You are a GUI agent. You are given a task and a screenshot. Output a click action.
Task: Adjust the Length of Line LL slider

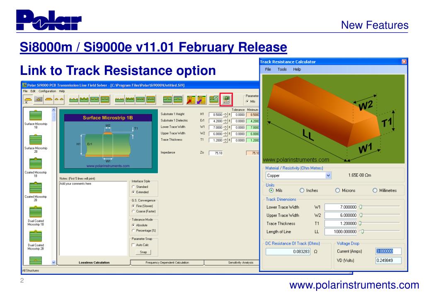pyautogui.click(x=362, y=231)
